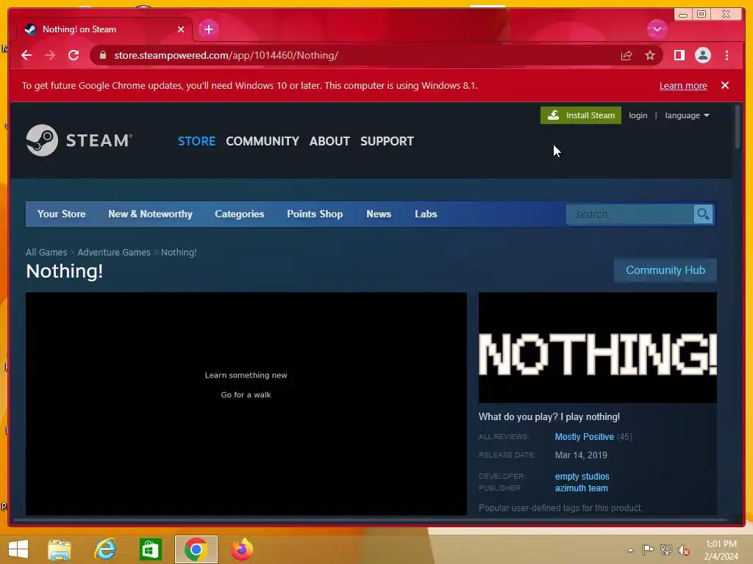This screenshot has height=564, width=753.
Task: Open the SUPPORT menu item
Action: pyautogui.click(x=387, y=141)
